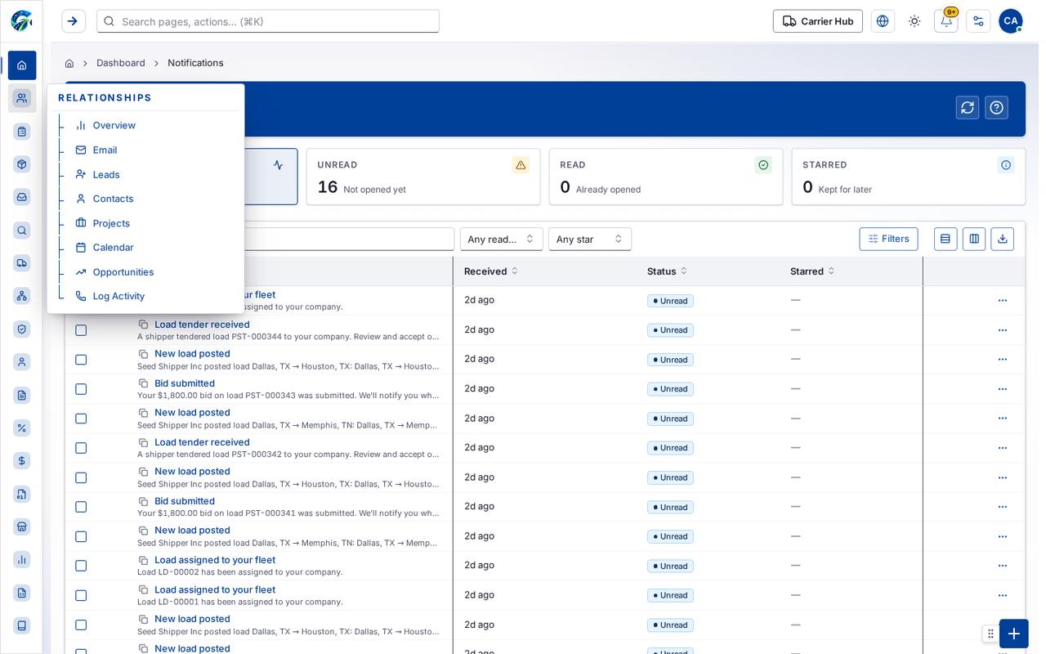The image size is (1046, 654).
Task: Check the Bid submitted PST-000343 row checkbox
Action: pyautogui.click(x=81, y=389)
